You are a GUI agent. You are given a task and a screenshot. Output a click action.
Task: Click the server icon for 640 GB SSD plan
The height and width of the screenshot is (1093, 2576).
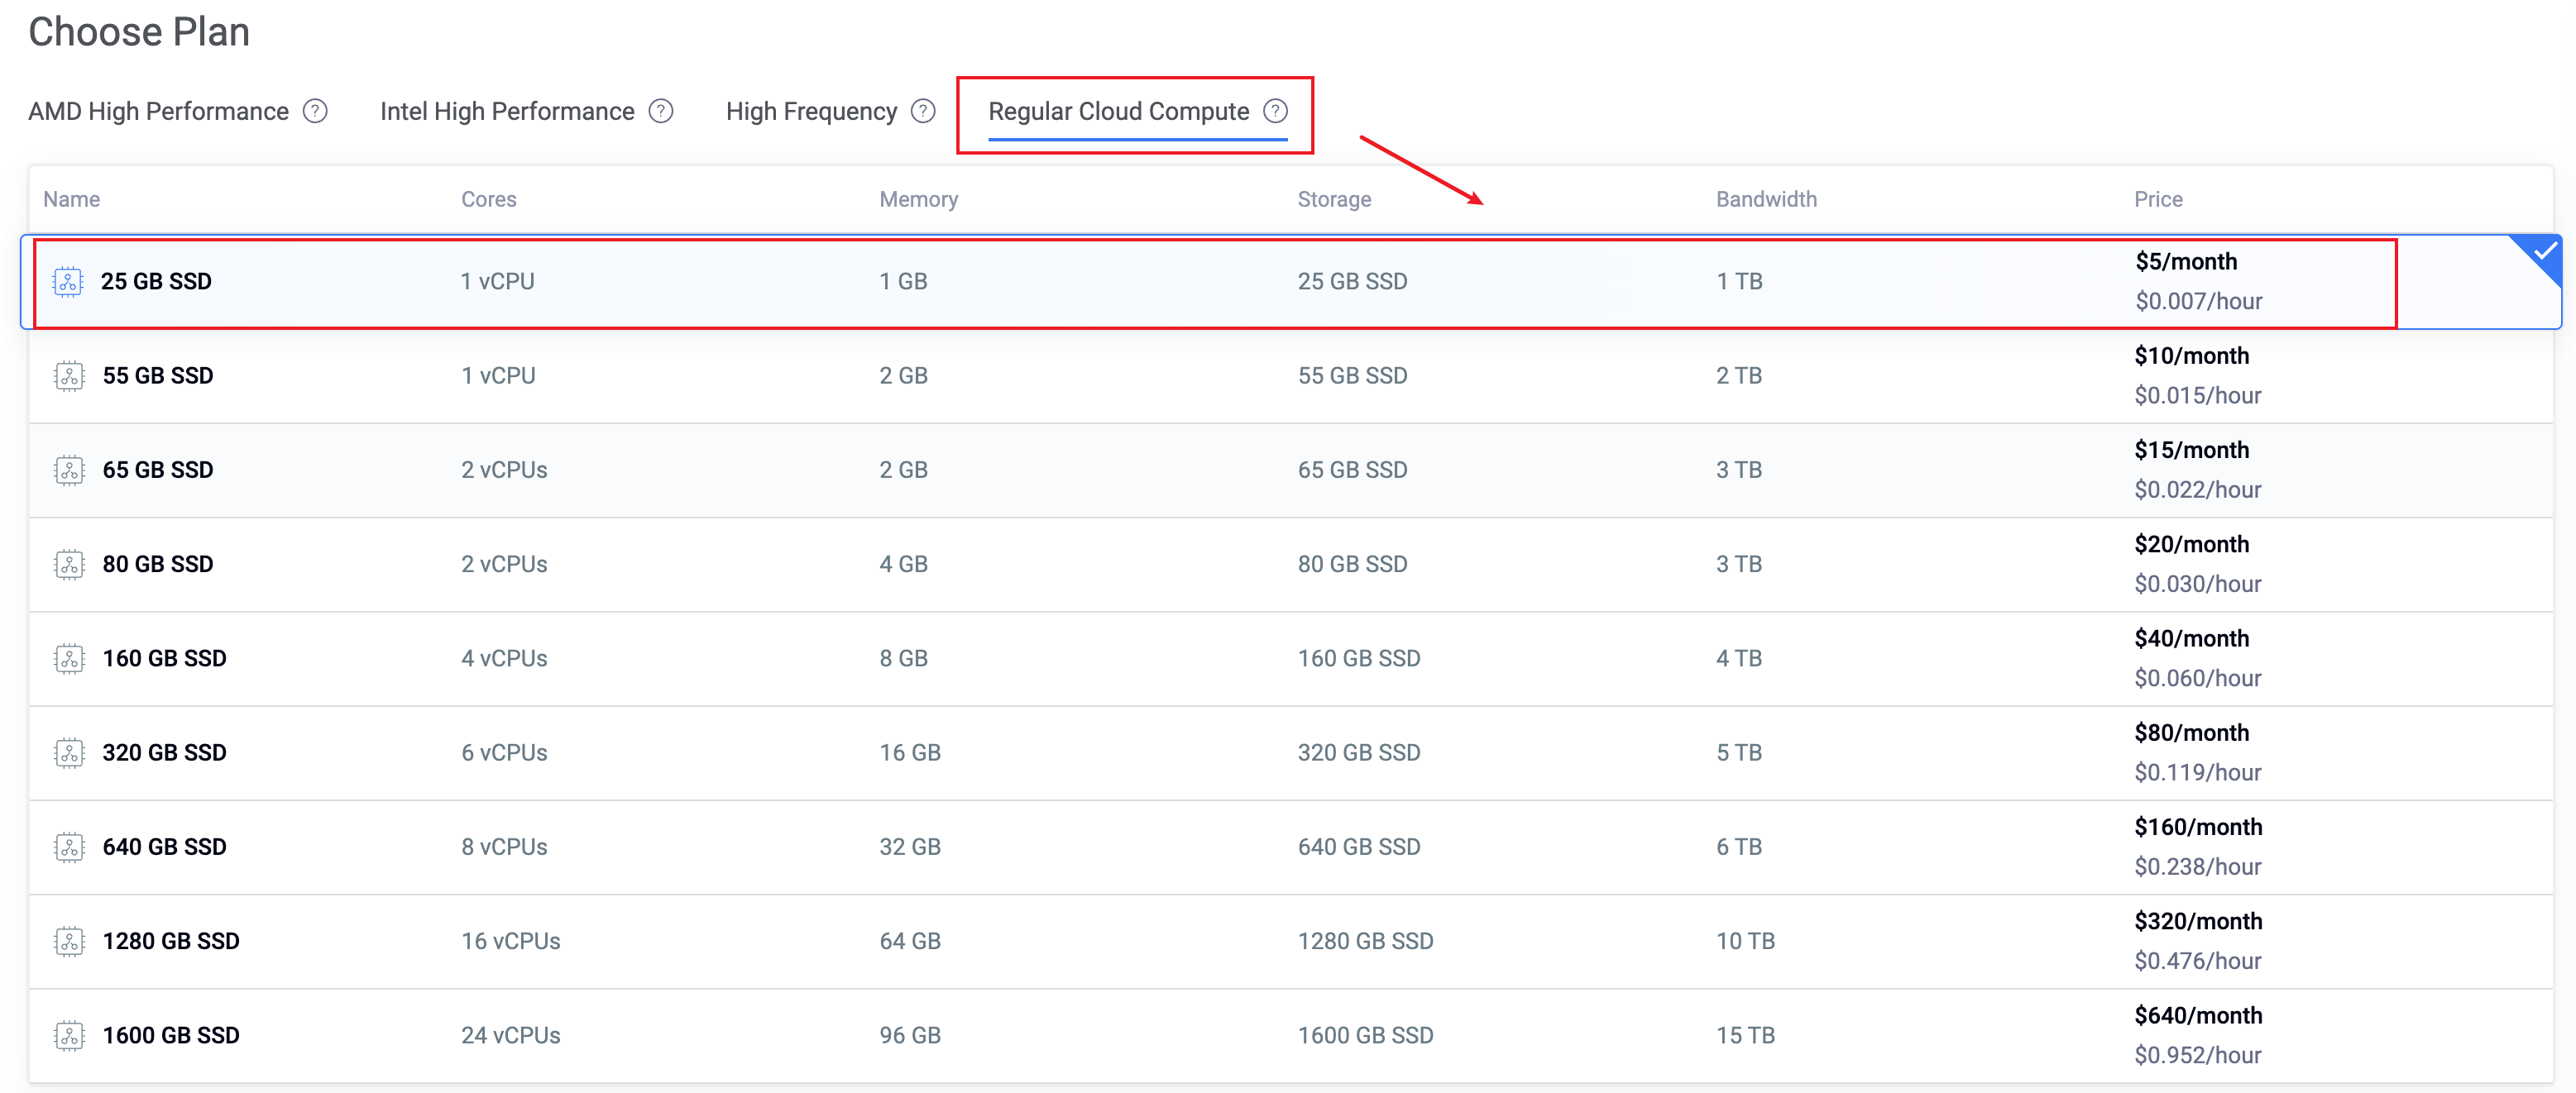point(69,847)
